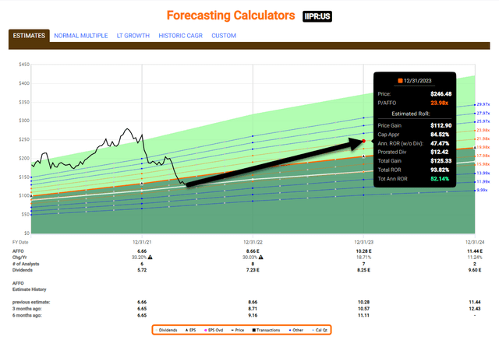
Task: Switch to the HISTORIC CAGR tab
Action: point(180,36)
